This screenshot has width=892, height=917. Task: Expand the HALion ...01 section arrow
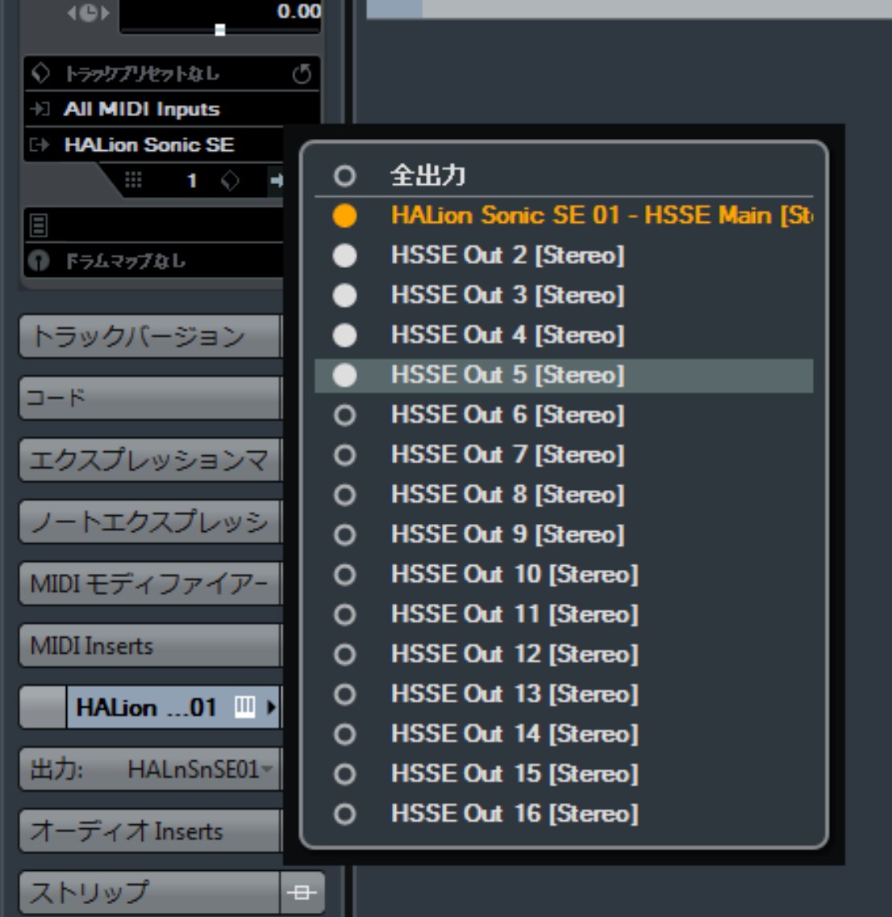click(x=270, y=707)
